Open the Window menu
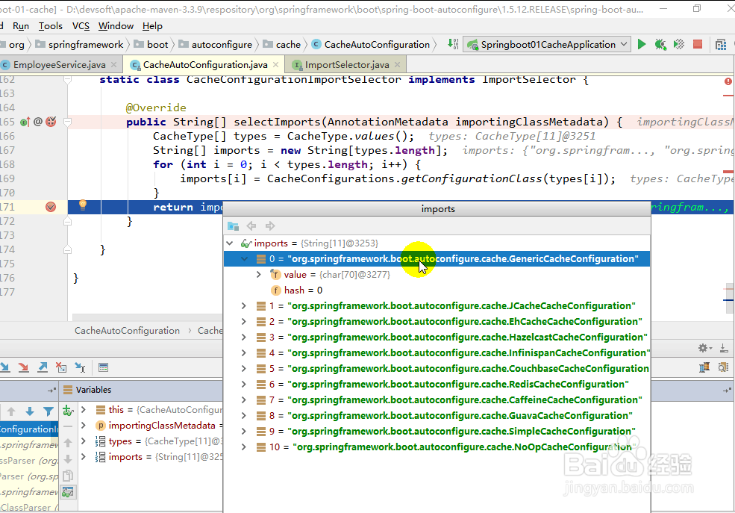Screen dimensions: 735x513 pyautogui.click(x=116, y=26)
